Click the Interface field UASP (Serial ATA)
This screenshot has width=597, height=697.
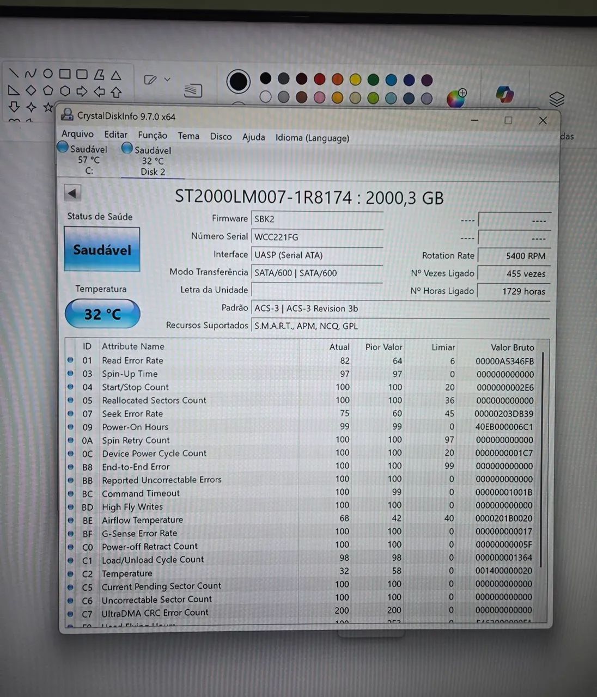click(x=317, y=255)
